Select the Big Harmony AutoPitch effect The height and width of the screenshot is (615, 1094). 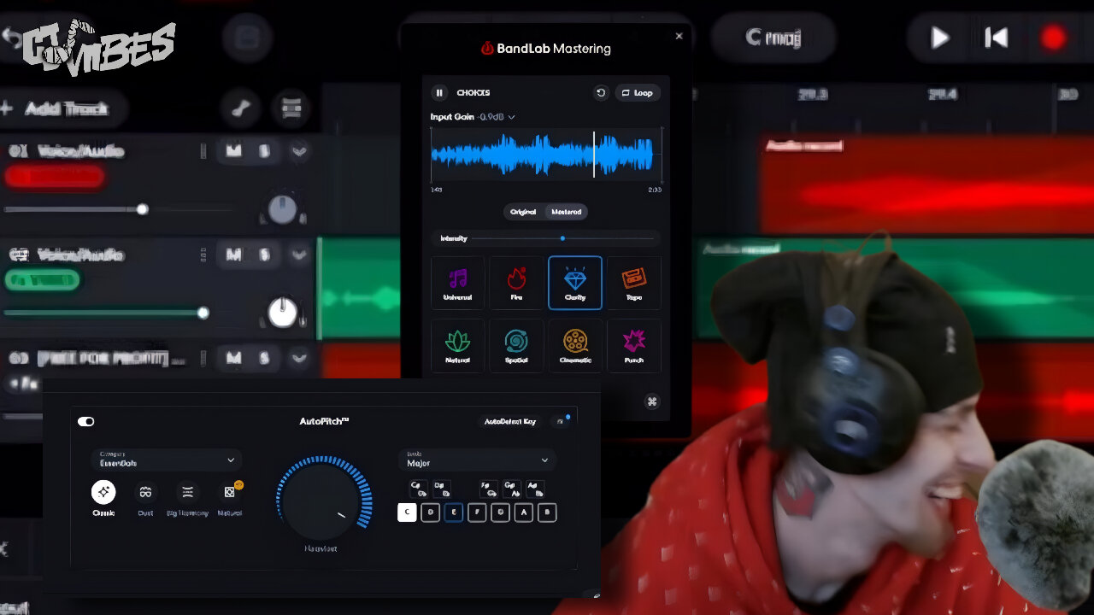[188, 499]
